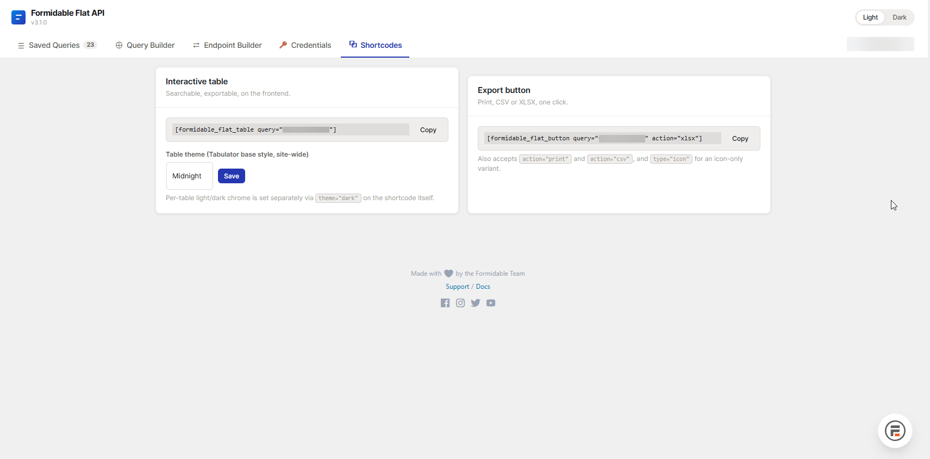Open the Docs link
Image resolution: width=930 pixels, height=459 pixels.
point(483,287)
